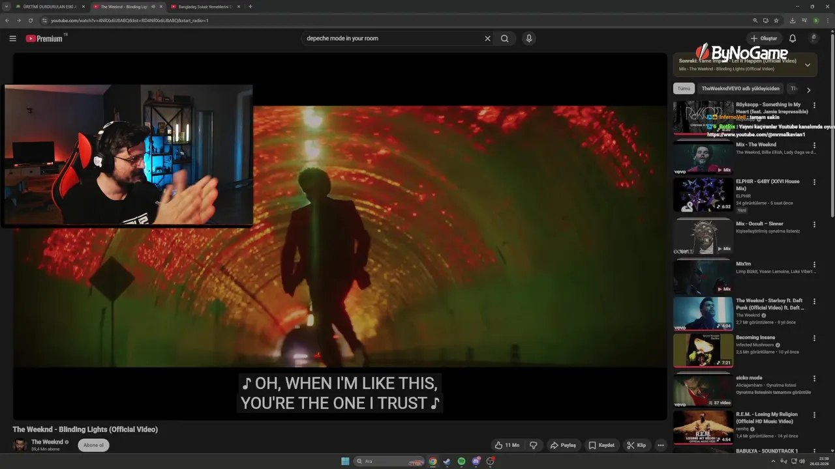Bookmark this page with the star
835x469 pixels.
pos(776,20)
